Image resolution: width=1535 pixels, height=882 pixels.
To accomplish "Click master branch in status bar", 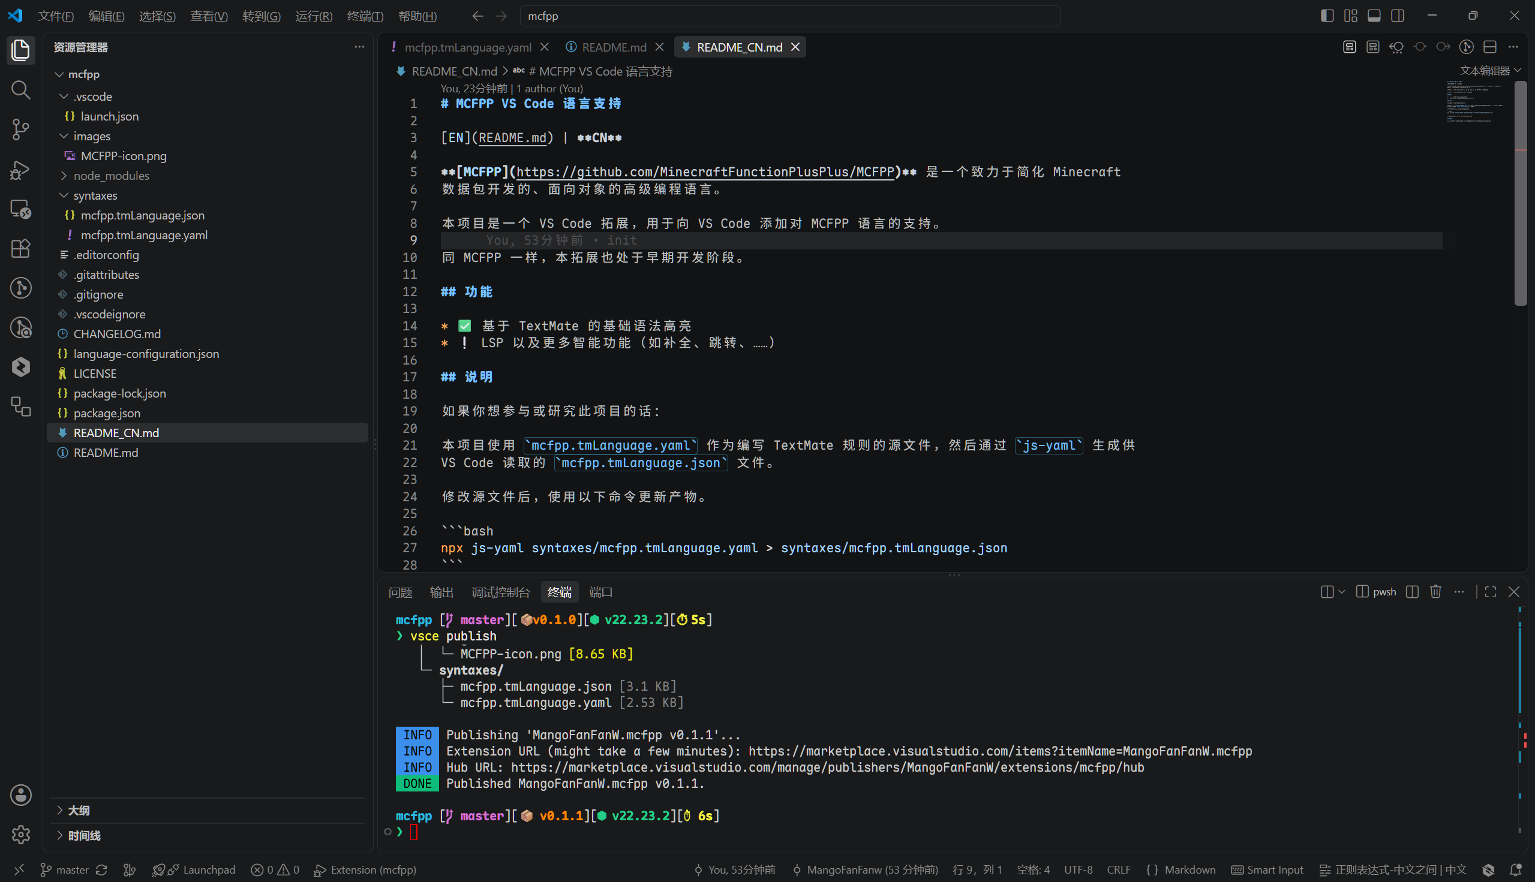I will pyautogui.click(x=64, y=870).
